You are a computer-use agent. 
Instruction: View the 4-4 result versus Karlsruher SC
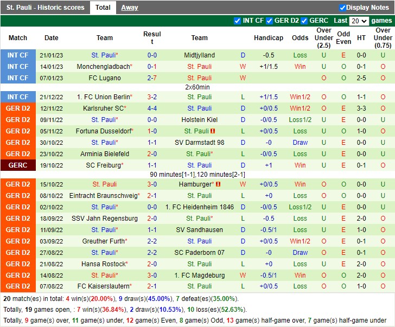point(152,108)
